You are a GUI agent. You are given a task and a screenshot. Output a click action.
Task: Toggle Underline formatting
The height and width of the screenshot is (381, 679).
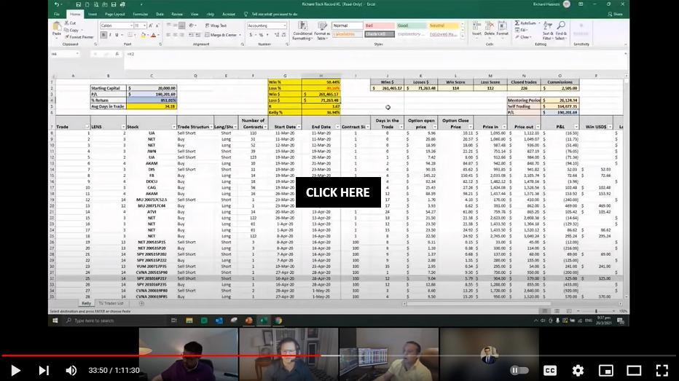pos(117,35)
